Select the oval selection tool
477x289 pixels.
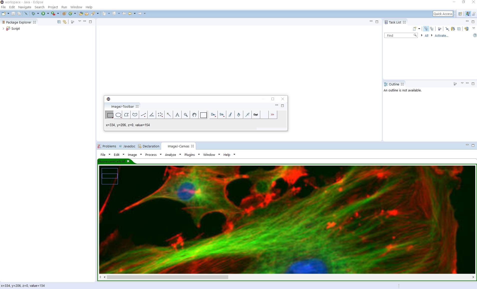click(x=118, y=115)
